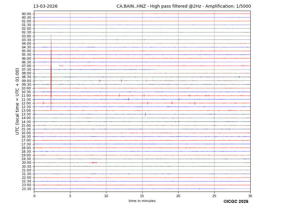Select the 07:00 trace time label
The width and height of the screenshot is (284, 213).
click(x=26, y=66)
